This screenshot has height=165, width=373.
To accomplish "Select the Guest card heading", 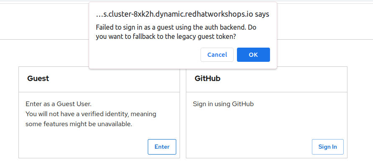I will coord(38,79).
